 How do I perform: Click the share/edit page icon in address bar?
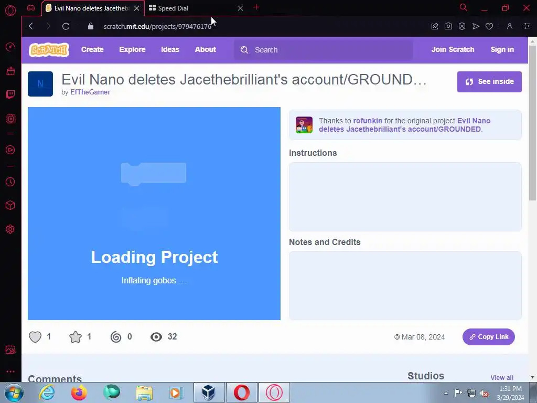(435, 26)
